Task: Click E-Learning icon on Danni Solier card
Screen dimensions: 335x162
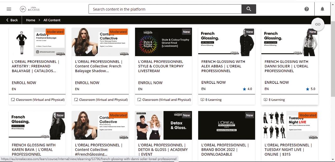Action: pos(266,100)
